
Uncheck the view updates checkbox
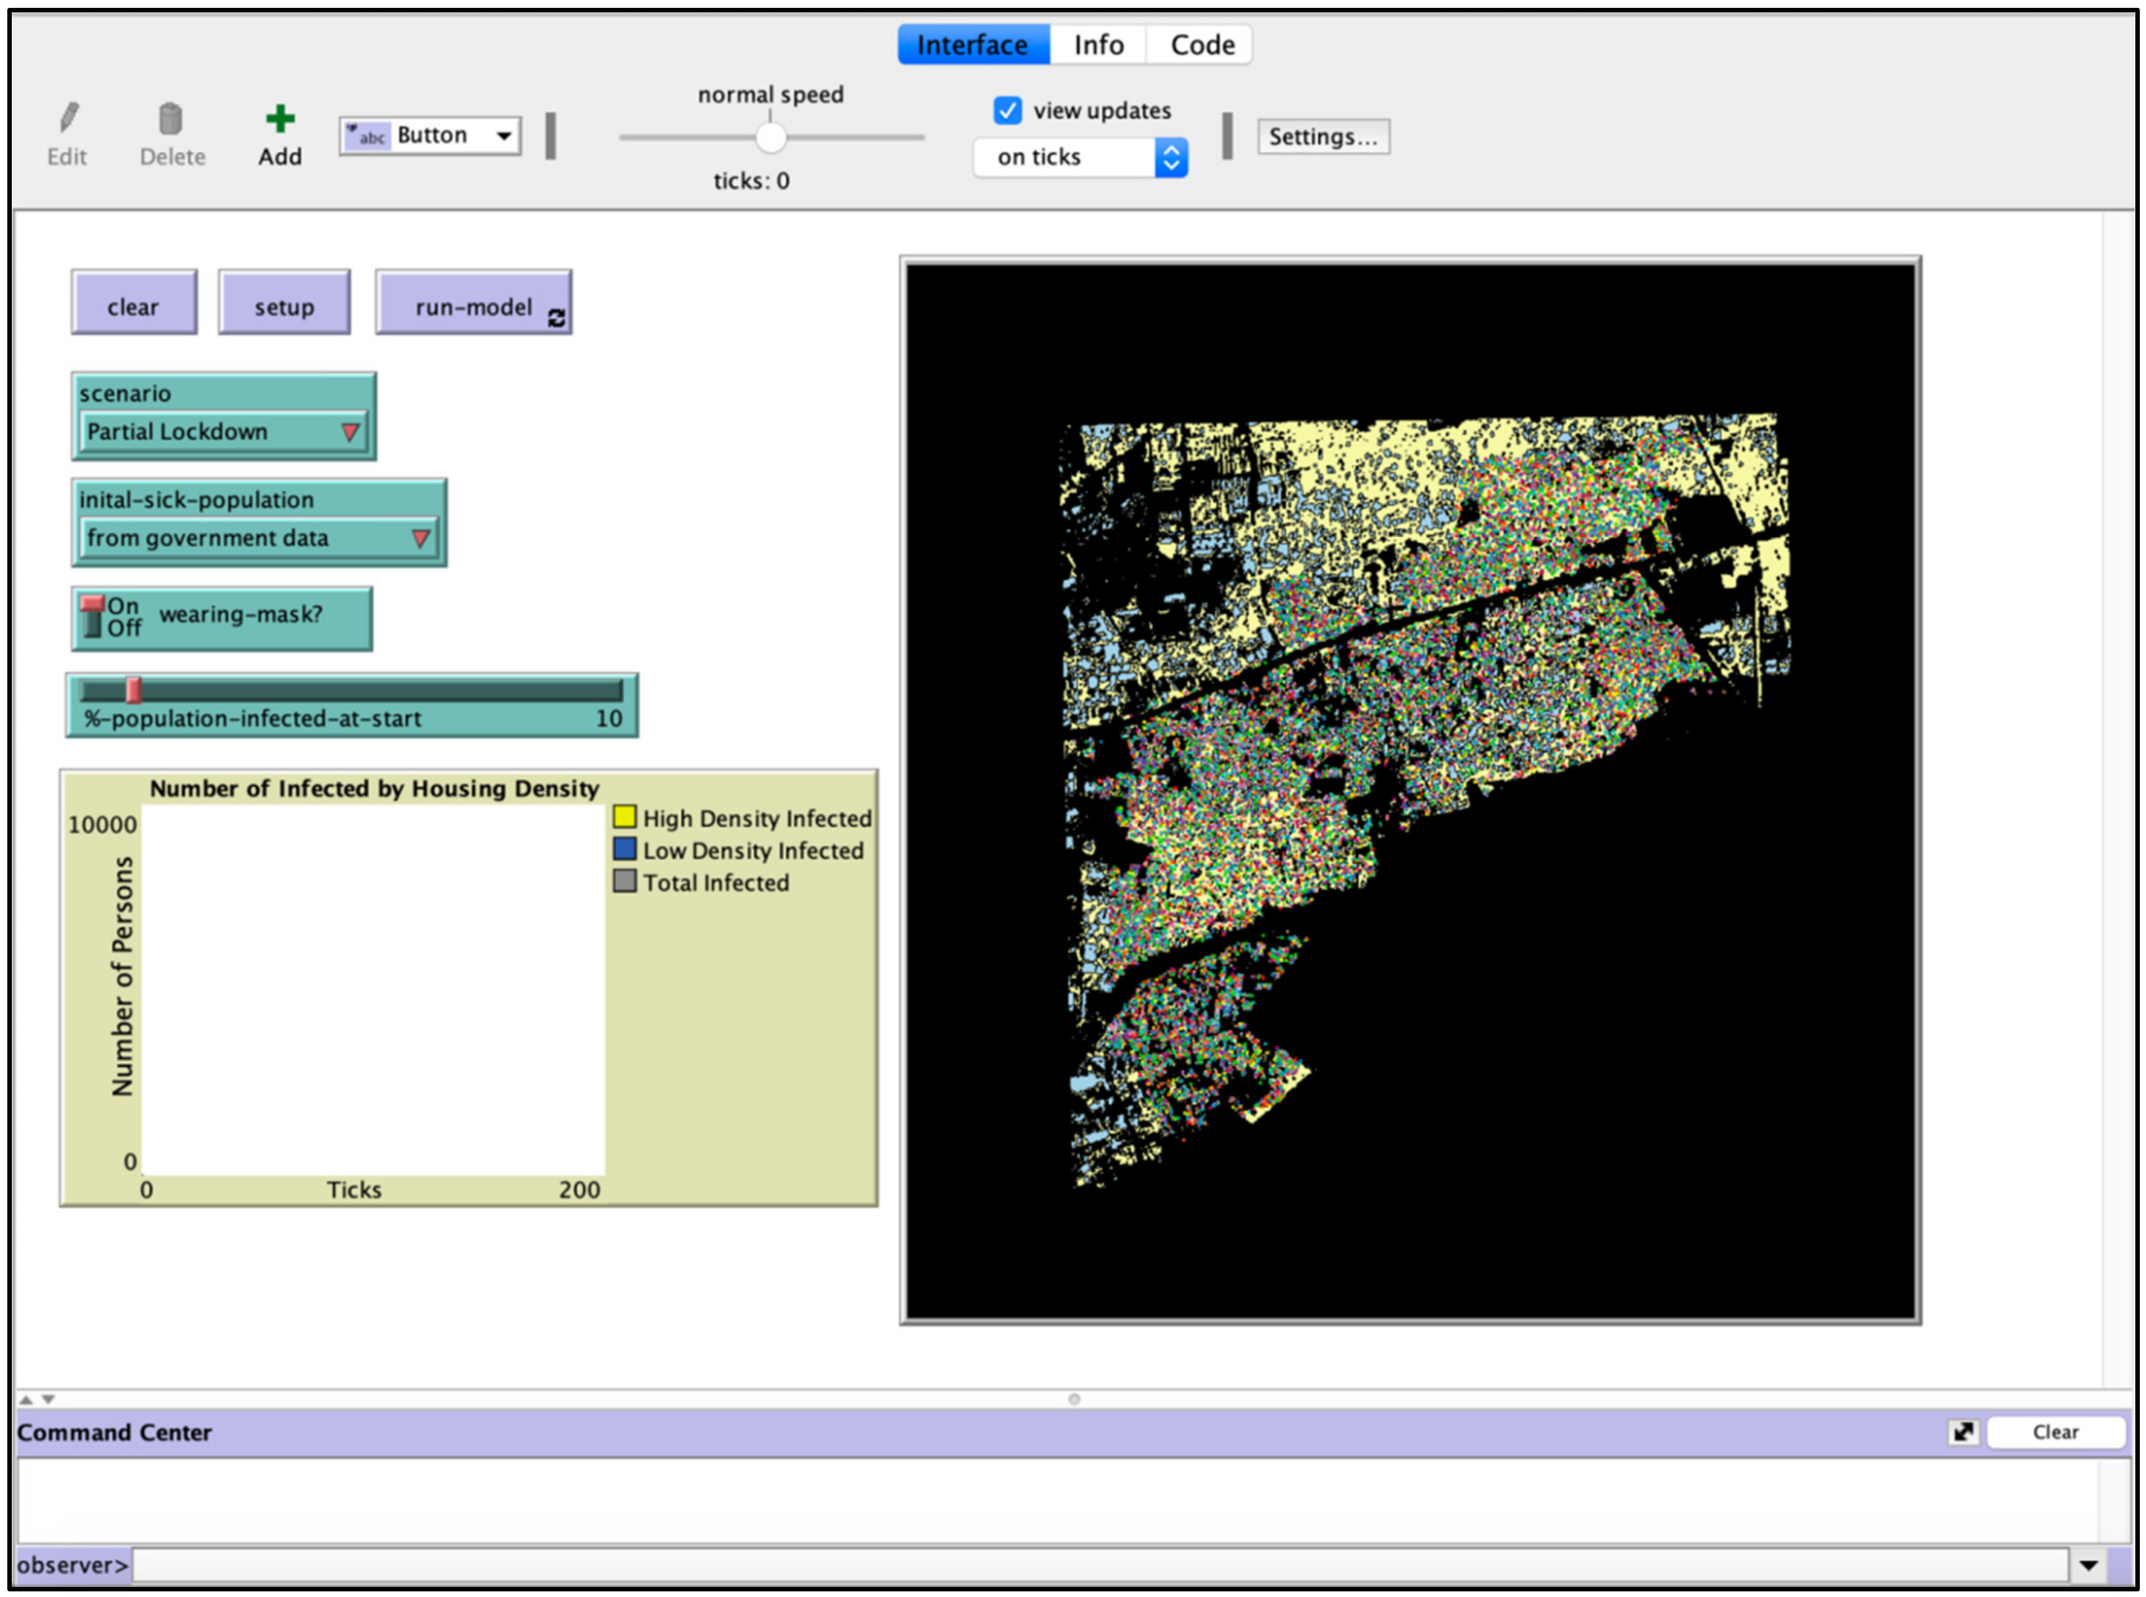point(1007,110)
